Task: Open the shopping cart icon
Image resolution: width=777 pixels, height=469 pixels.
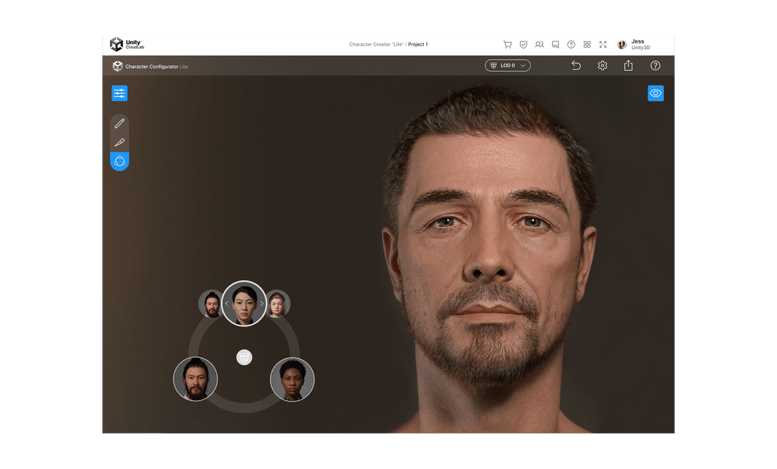Action: (x=508, y=44)
